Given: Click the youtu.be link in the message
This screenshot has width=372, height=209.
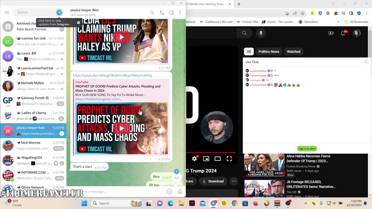Looking at the screenshot, I should pyautogui.click(x=113, y=75).
